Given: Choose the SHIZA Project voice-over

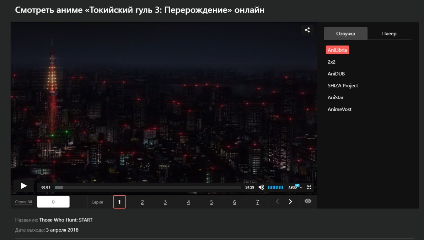Looking at the screenshot, I should [343, 85].
